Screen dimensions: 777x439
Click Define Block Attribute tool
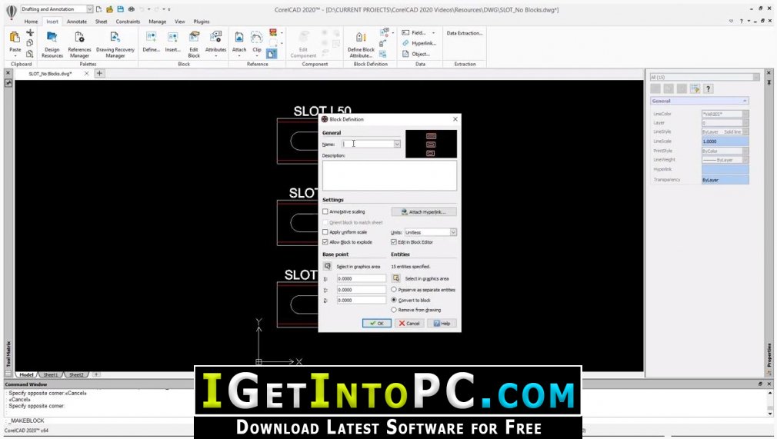(x=361, y=44)
